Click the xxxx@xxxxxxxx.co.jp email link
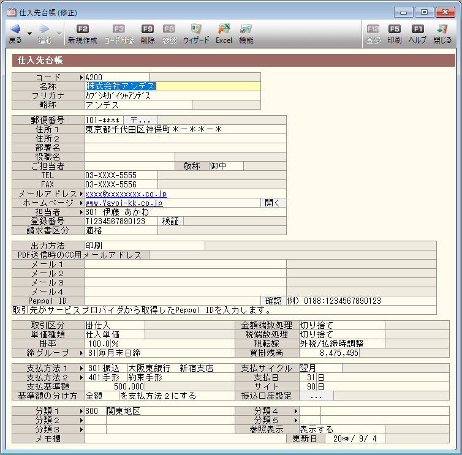Viewport: 462px width, 455px height. [x=126, y=194]
